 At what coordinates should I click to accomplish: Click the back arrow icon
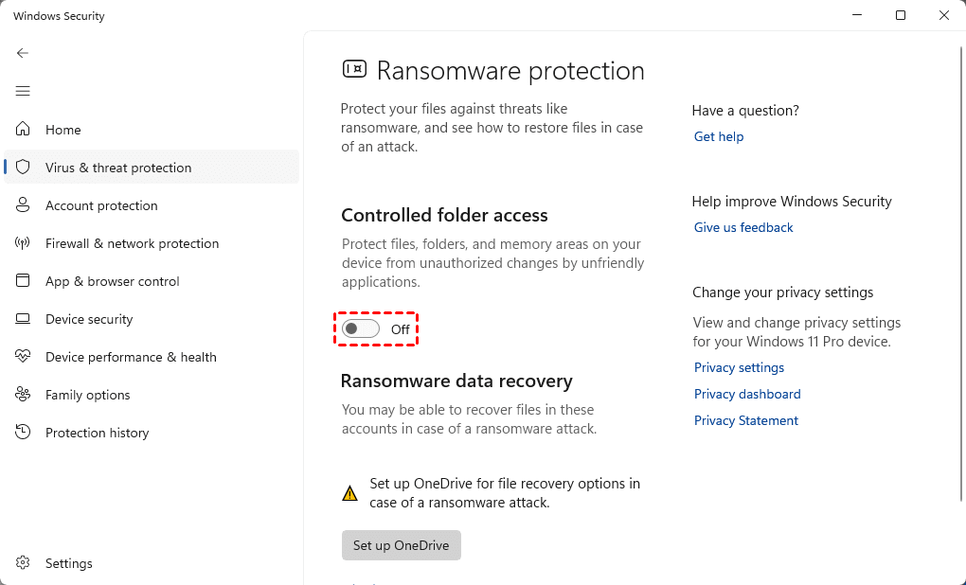[x=23, y=53]
